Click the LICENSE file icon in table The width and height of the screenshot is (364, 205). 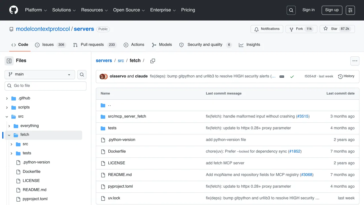[x=103, y=163]
